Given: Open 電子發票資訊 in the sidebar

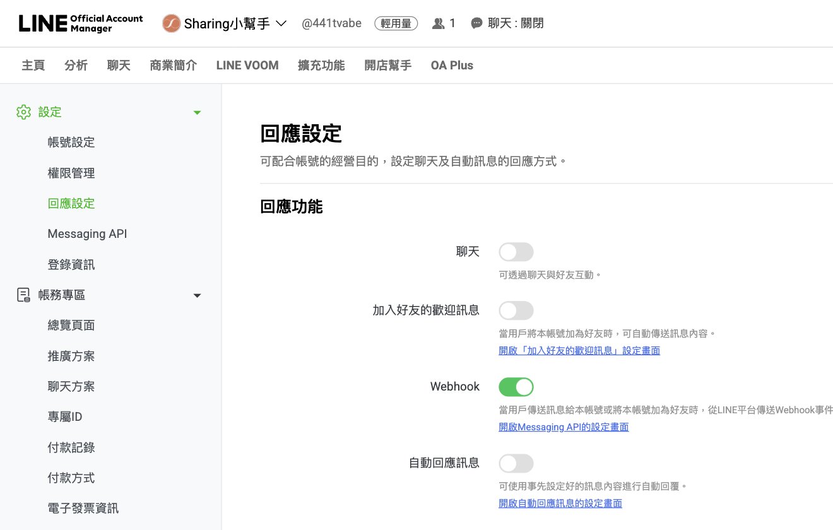Looking at the screenshot, I should coord(83,509).
